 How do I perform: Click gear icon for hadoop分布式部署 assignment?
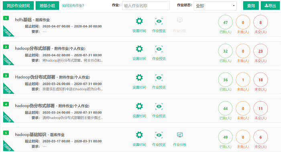click(x=139, y=49)
